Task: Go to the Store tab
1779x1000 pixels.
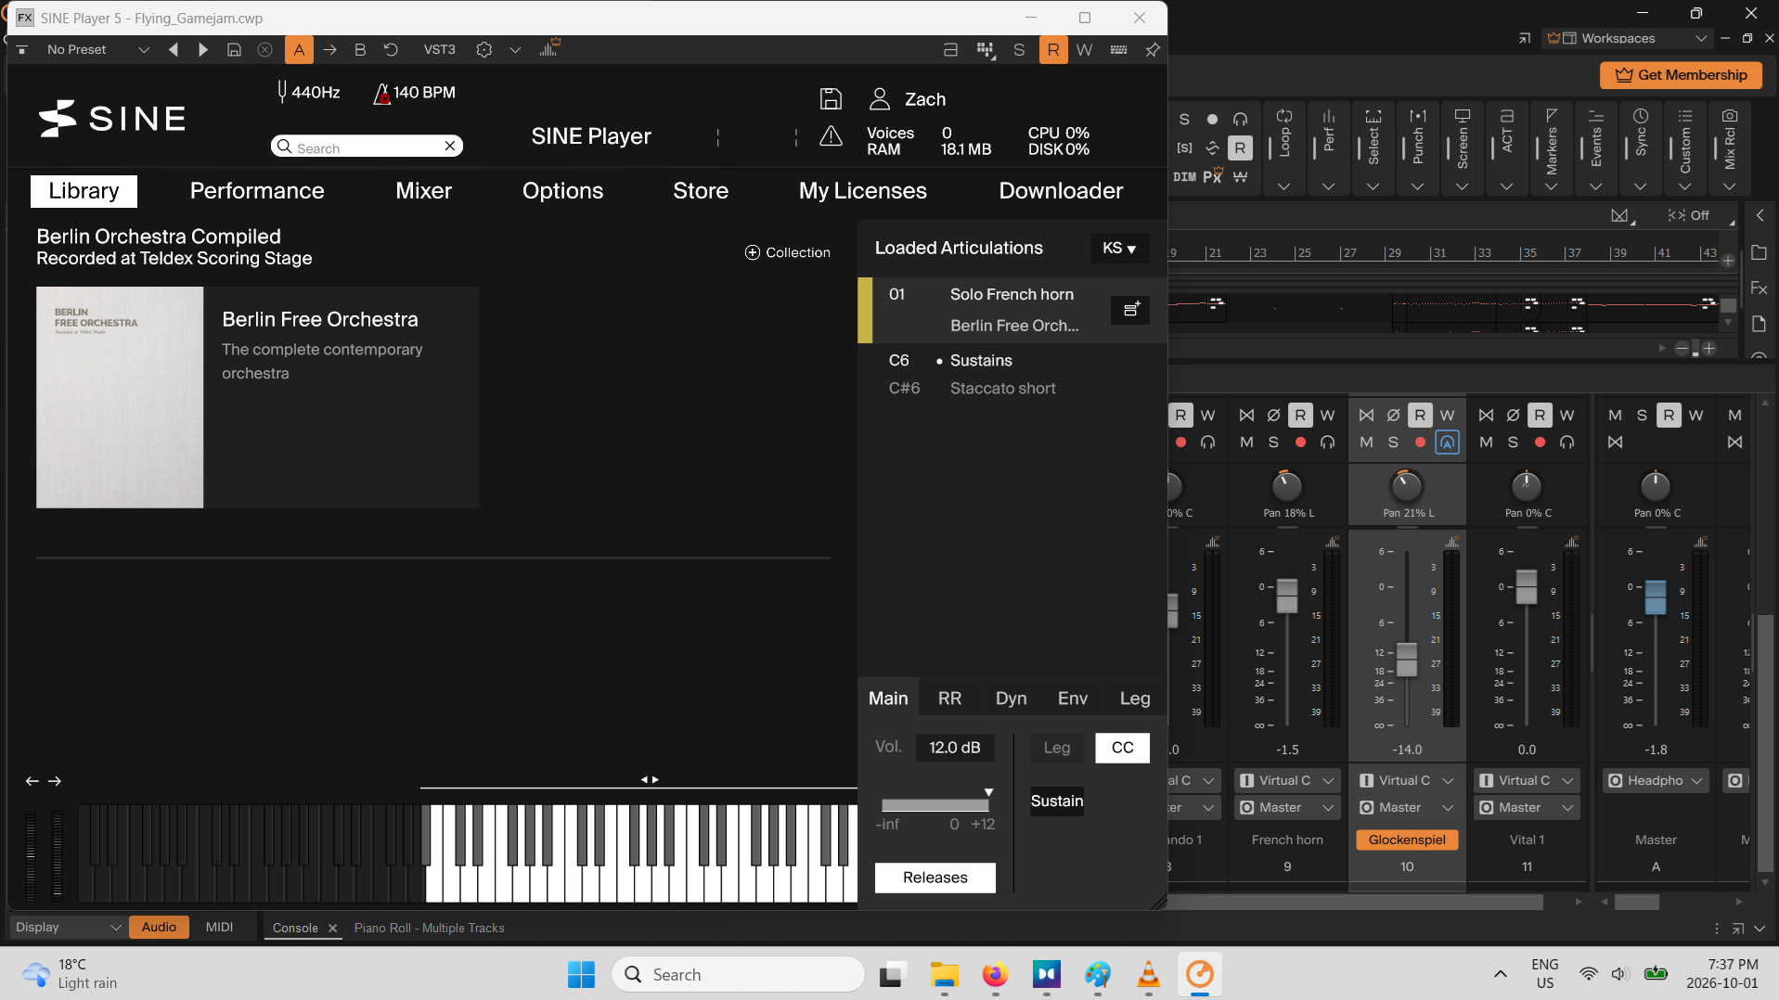Action: pos(701,191)
